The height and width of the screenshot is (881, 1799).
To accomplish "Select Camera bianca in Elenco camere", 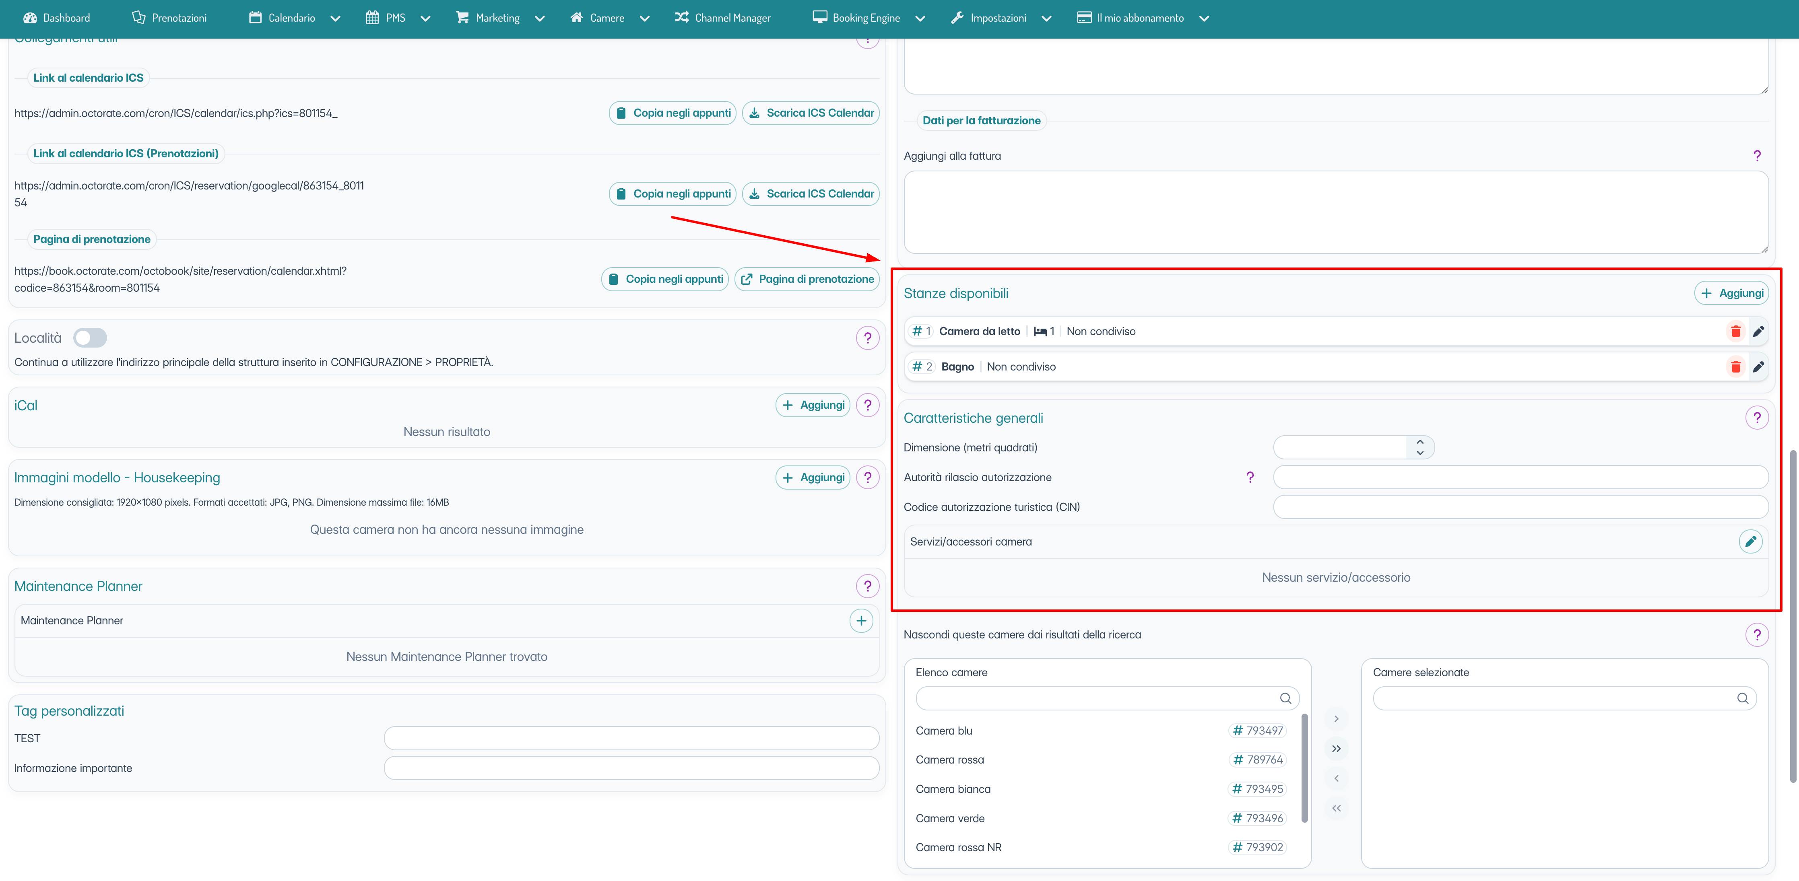I will [953, 789].
